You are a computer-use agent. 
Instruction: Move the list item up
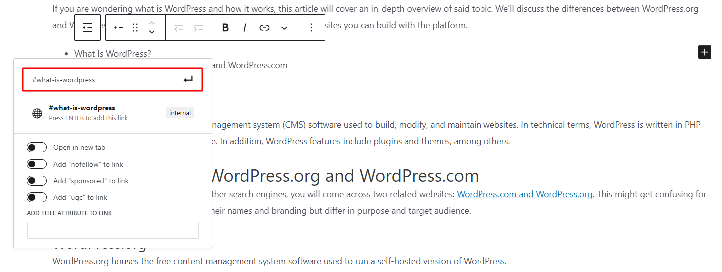pos(152,23)
